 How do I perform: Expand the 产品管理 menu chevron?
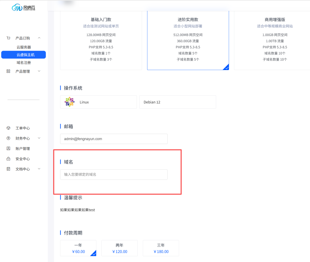click(x=39, y=71)
